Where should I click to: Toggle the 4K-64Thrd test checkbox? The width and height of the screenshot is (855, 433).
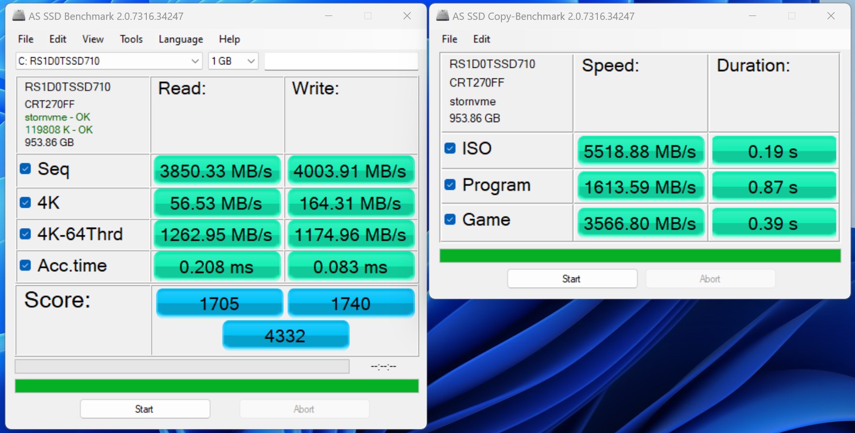[x=25, y=234]
